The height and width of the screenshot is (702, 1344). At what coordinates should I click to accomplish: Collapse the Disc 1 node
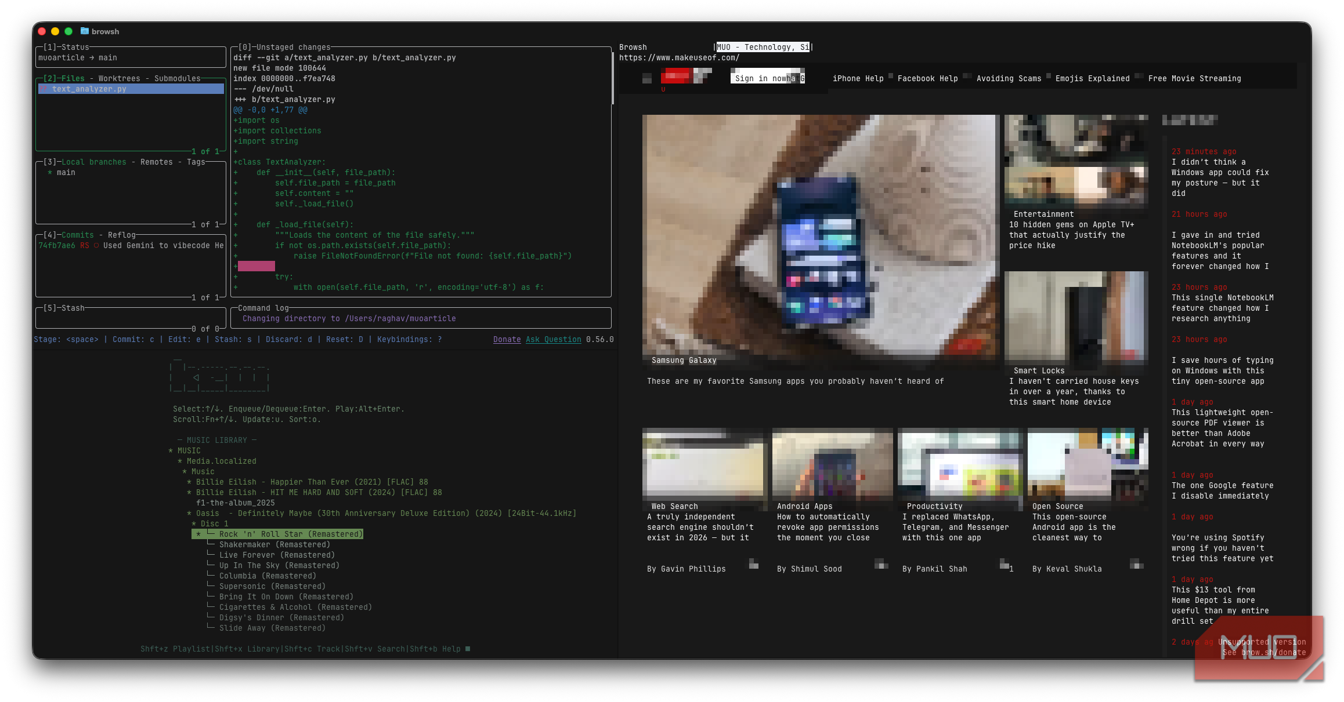click(210, 523)
